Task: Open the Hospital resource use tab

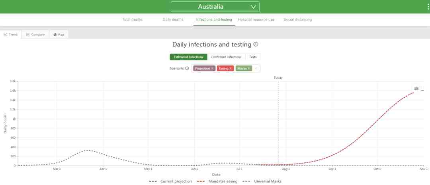Action: 256,19
